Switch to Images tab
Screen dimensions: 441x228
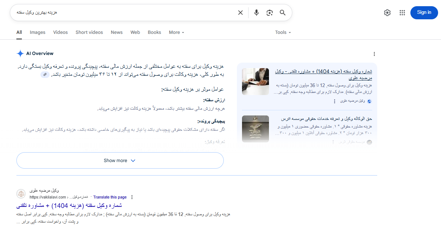point(38,32)
